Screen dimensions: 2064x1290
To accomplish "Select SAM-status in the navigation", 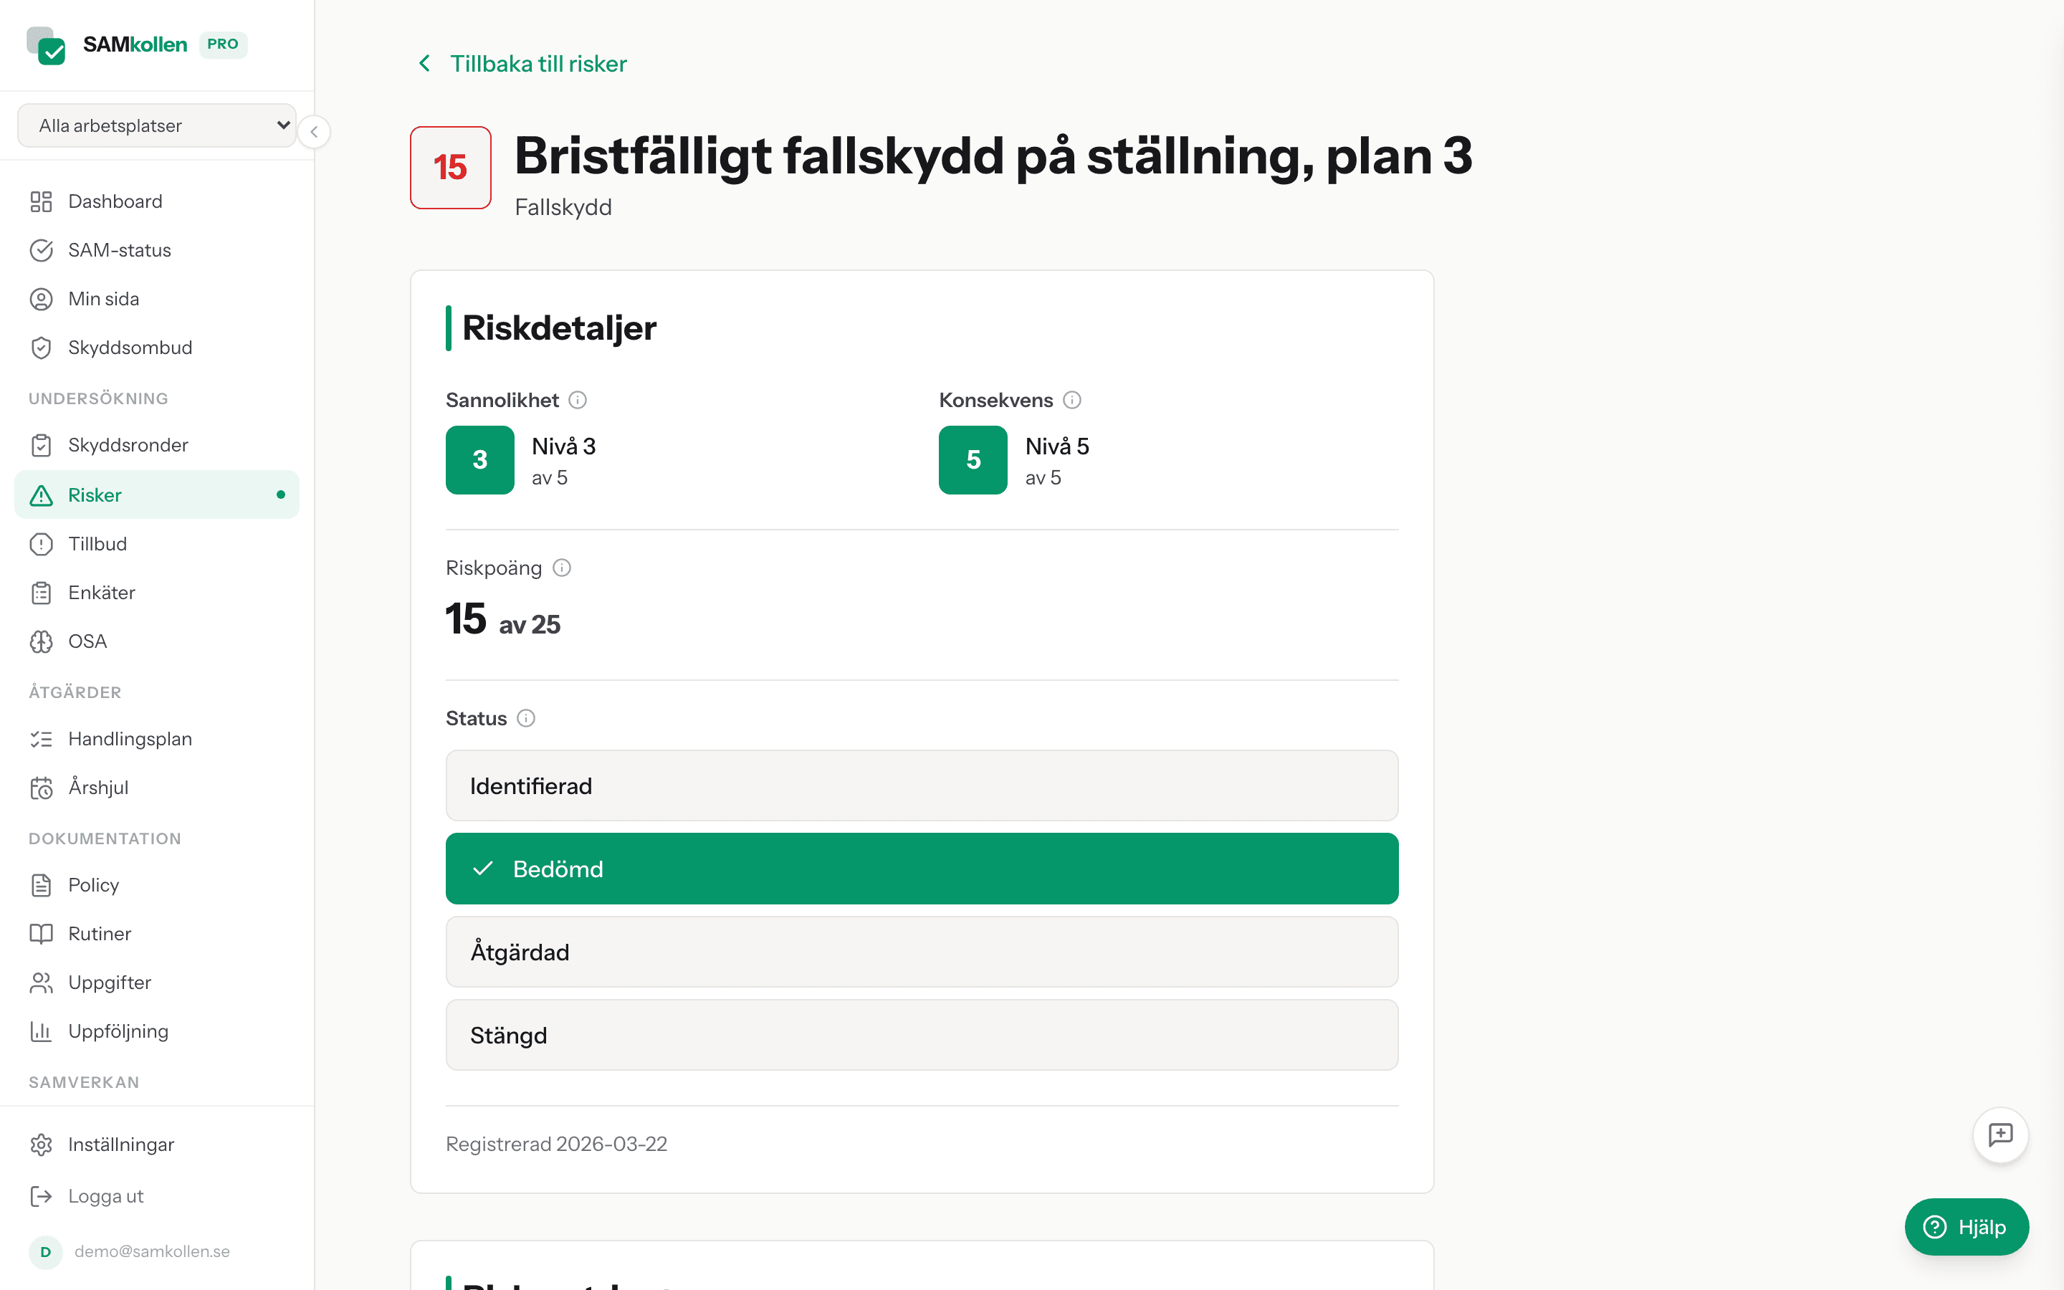I will tap(118, 250).
